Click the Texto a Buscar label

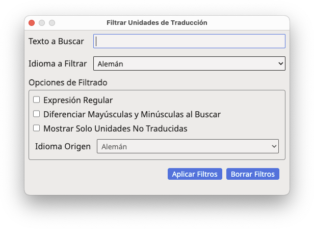click(x=56, y=41)
